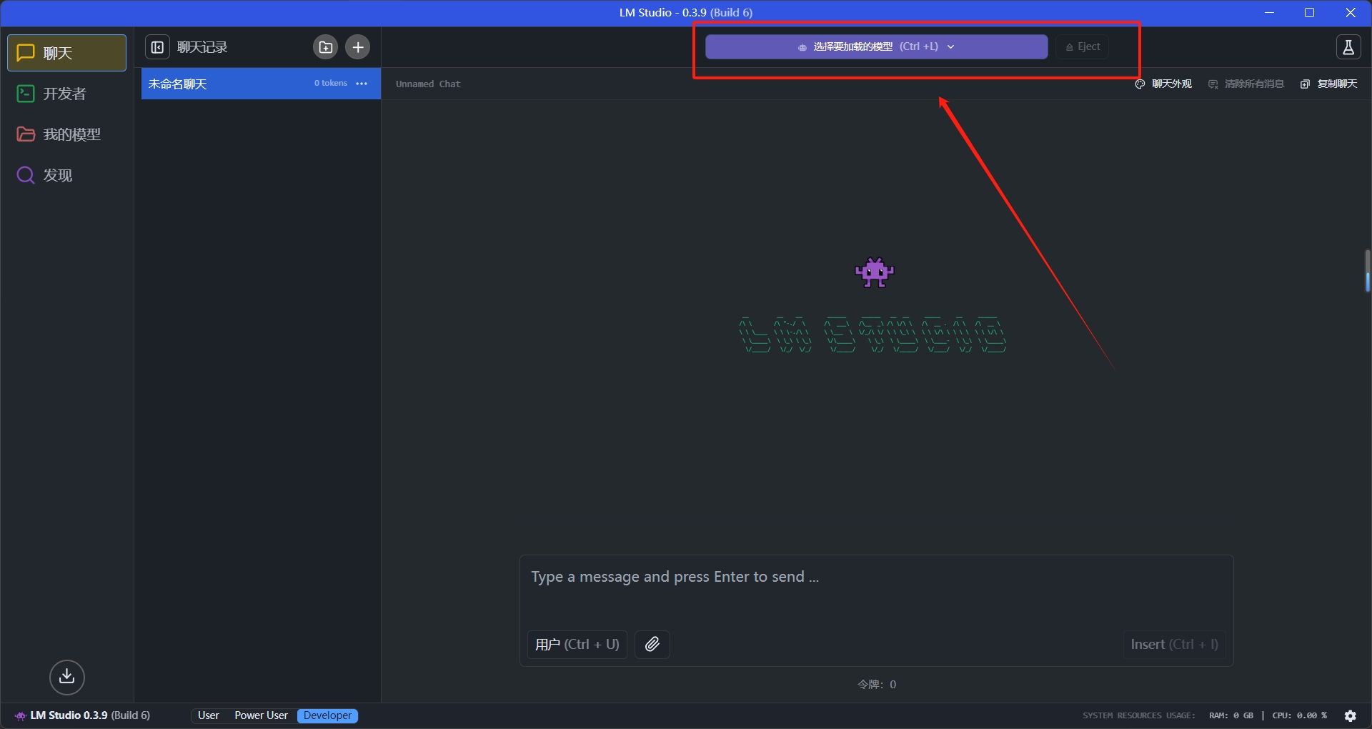The width and height of the screenshot is (1372, 729).
Task: Click the right edge scrollbar handle
Action: click(1367, 271)
